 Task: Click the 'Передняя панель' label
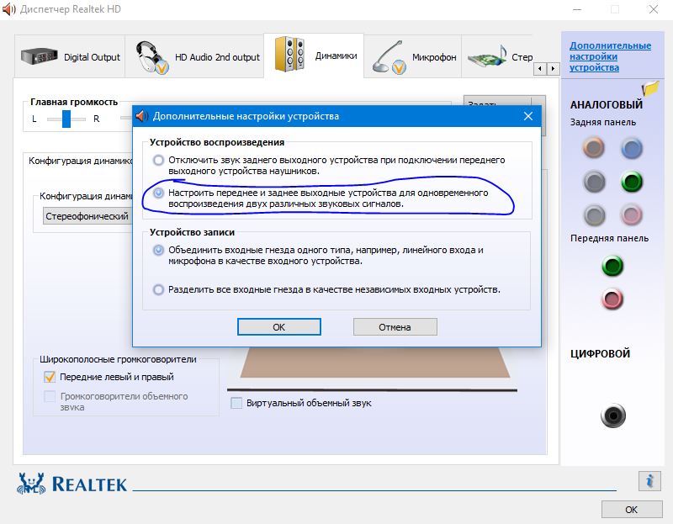[x=609, y=238]
